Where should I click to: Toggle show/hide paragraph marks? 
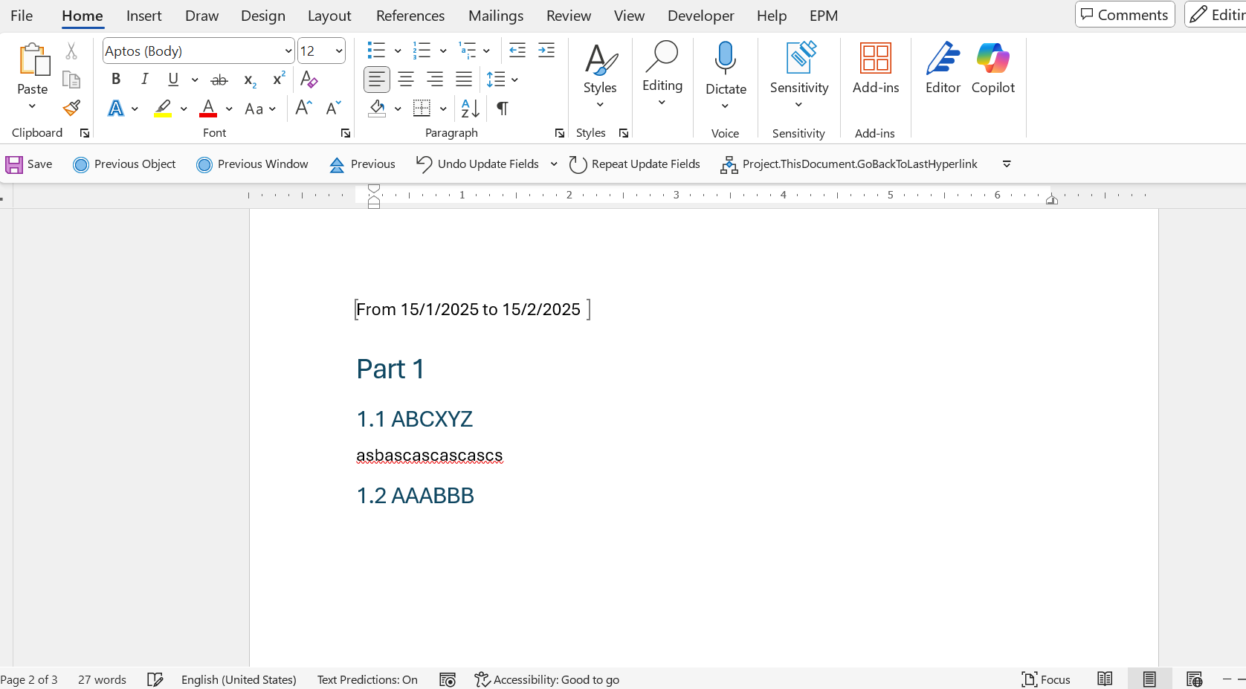tap(503, 109)
